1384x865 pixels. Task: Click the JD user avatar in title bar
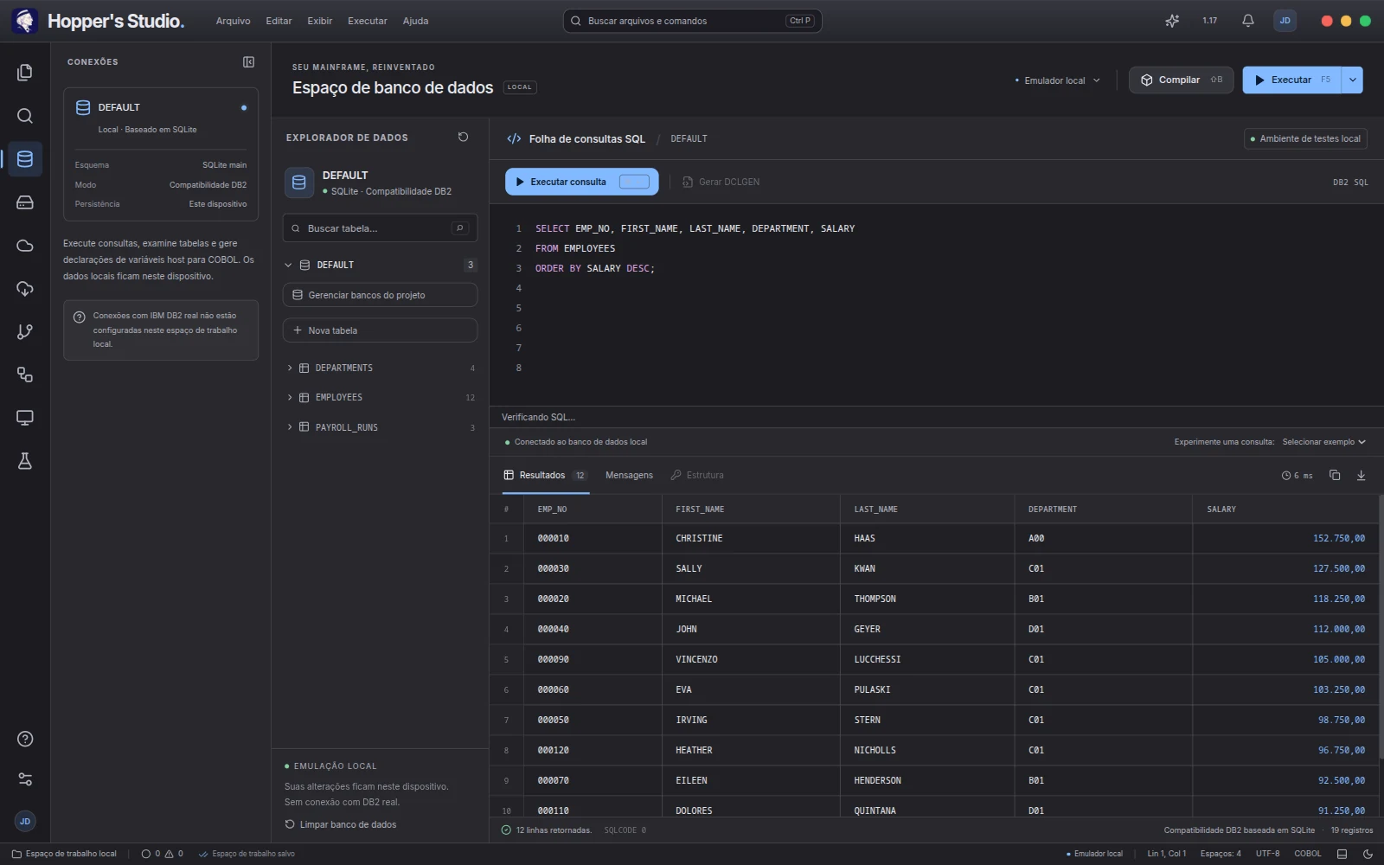[1285, 21]
